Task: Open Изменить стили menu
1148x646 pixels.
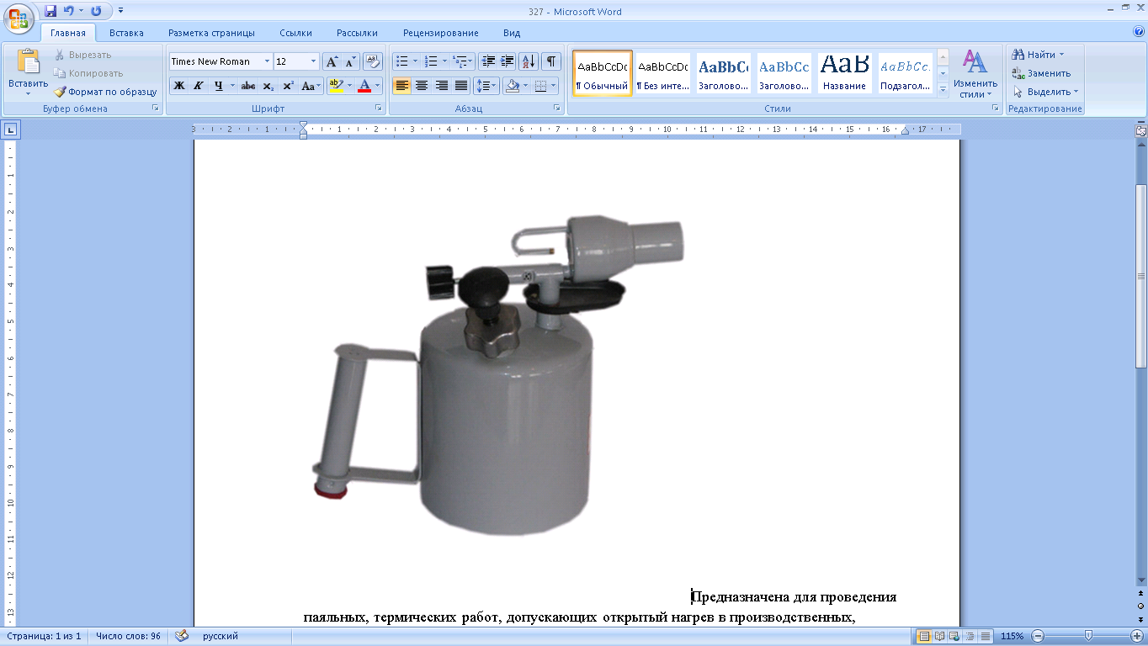Action: point(975,73)
